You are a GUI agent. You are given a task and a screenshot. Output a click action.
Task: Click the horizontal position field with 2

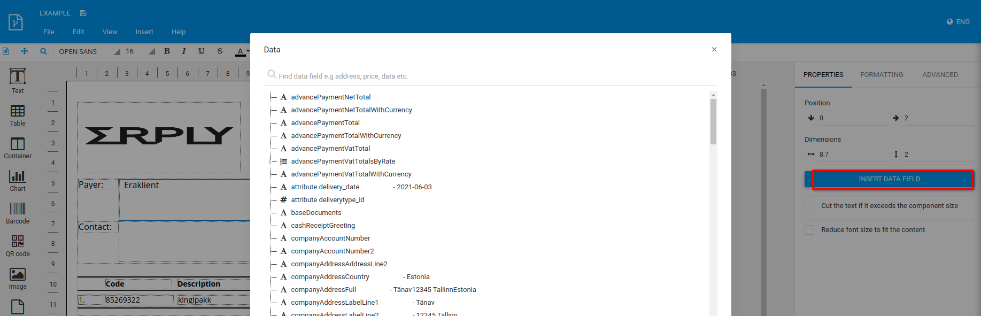[938, 118]
